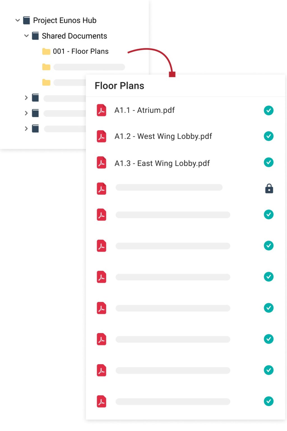Click the PDF icon of the locked file row
Screen dimensions: 287x431
click(101, 189)
